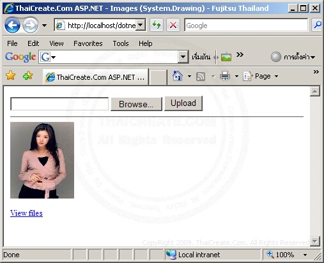The height and width of the screenshot is (263, 324).
Task: Expand the Feeds dropdown arrow
Action: tap(213, 77)
